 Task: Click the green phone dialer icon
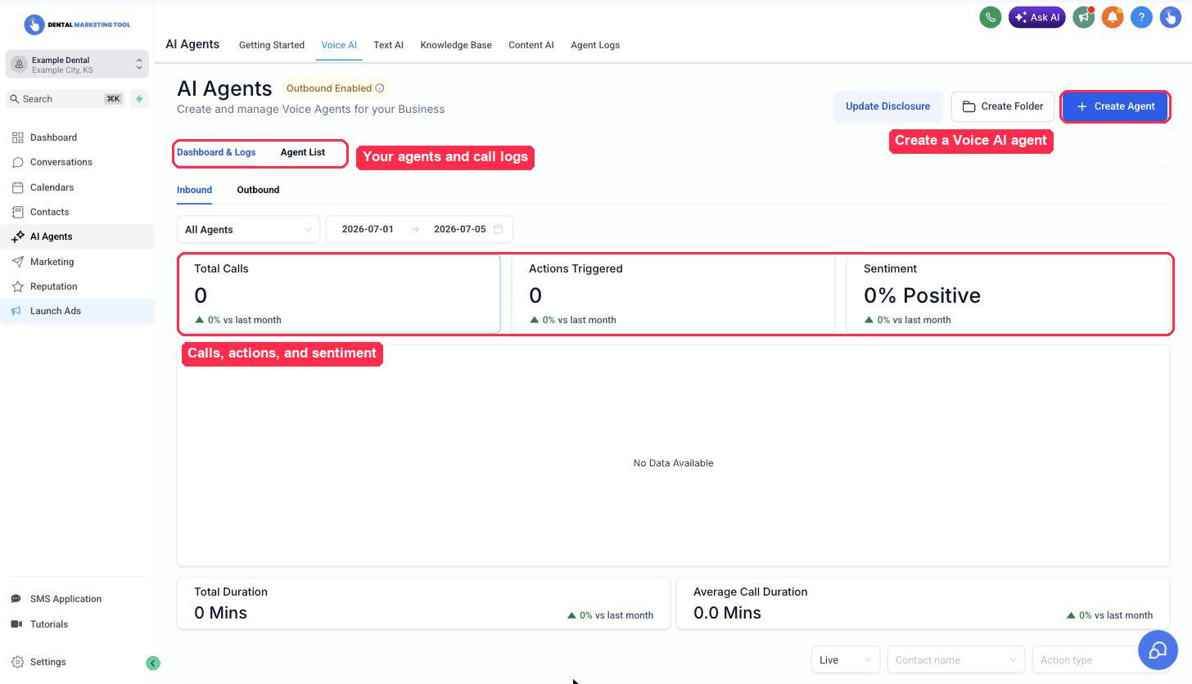pos(990,17)
